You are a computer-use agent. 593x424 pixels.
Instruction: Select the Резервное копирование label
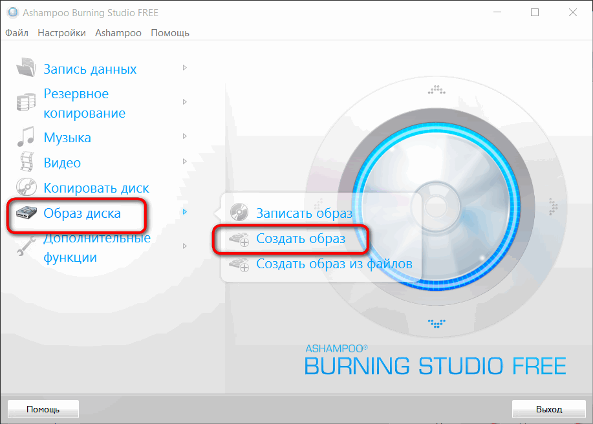tap(84, 103)
